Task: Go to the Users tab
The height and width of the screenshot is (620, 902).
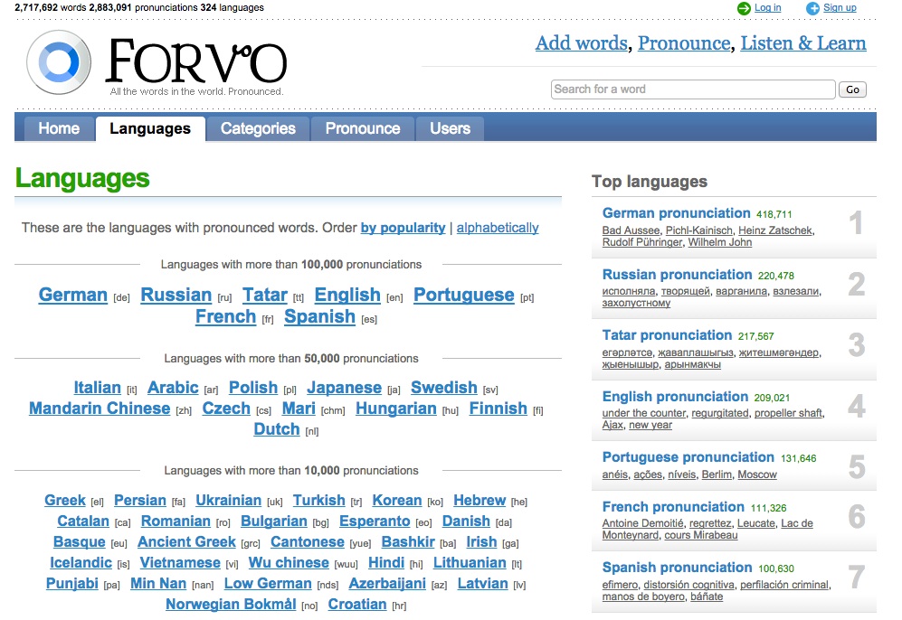Action: click(x=450, y=128)
